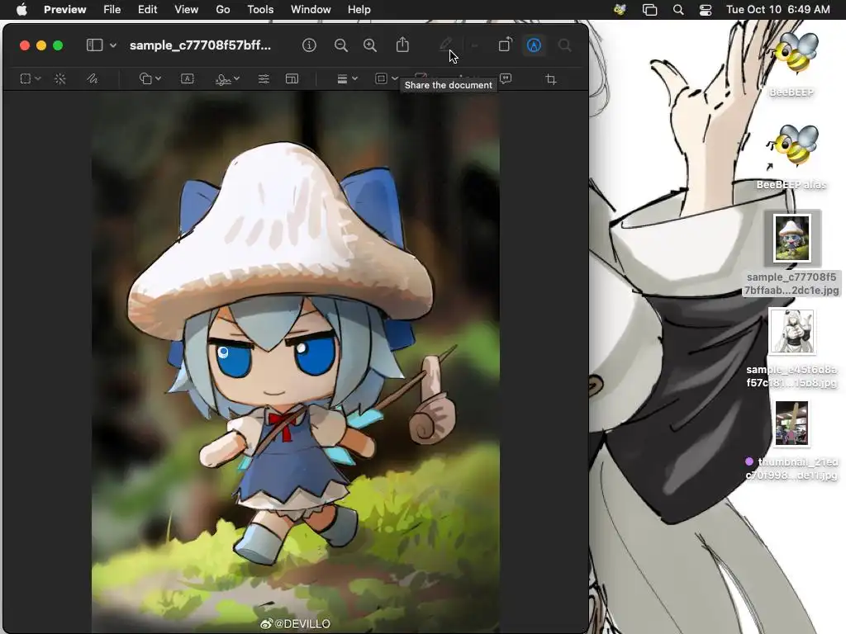Open the Tools menu

[260, 9]
